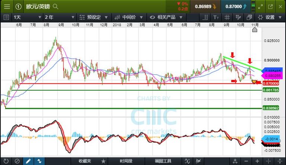The width and height of the screenshot is (286, 165).
Task: Click the green descending trendline
Action: coord(242,63)
